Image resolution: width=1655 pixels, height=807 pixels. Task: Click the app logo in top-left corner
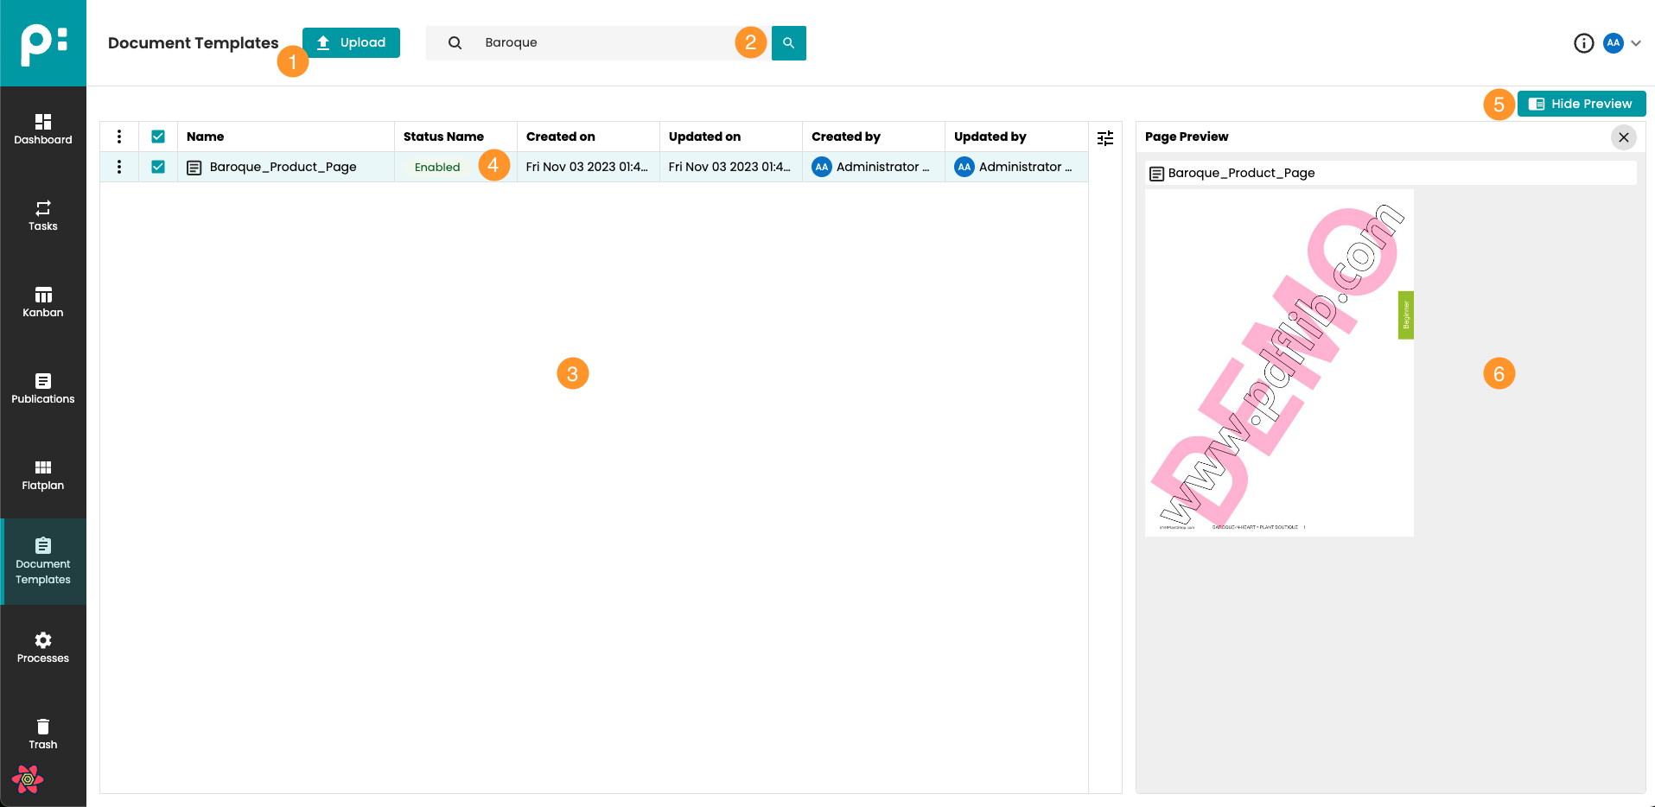[x=43, y=43]
